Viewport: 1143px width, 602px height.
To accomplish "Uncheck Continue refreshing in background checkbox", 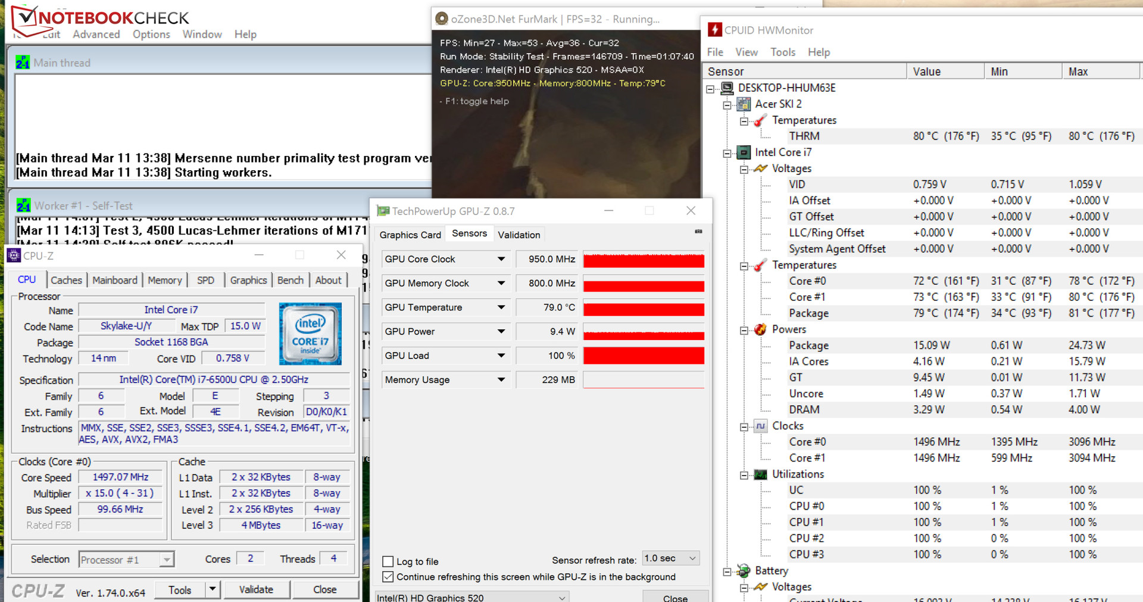I will 388,577.
